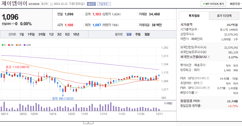Click the stock code 033050
242x126 pixels.
(x=34, y=4)
